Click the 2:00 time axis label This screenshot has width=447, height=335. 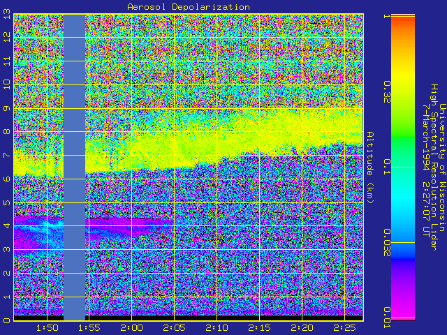point(131,328)
